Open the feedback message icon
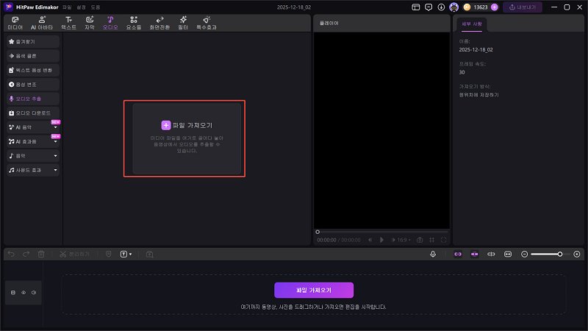588x331 pixels. coord(429,7)
